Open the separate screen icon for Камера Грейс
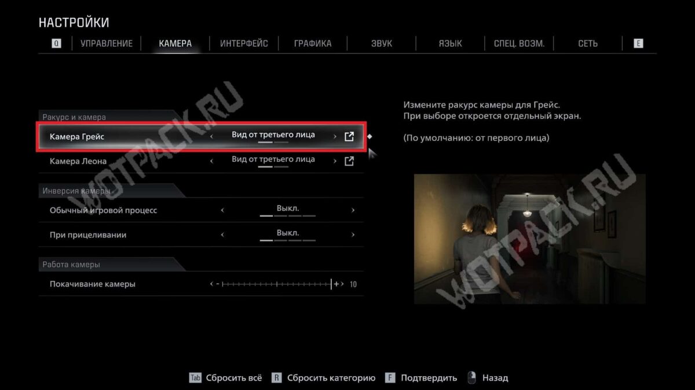 [x=349, y=136]
